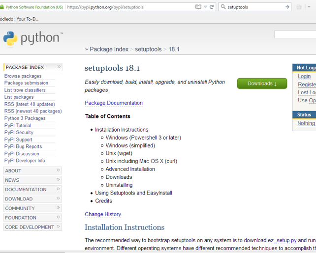Open Package Index breadcrumb link
316x253 pixels.
(x=109, y=49)
